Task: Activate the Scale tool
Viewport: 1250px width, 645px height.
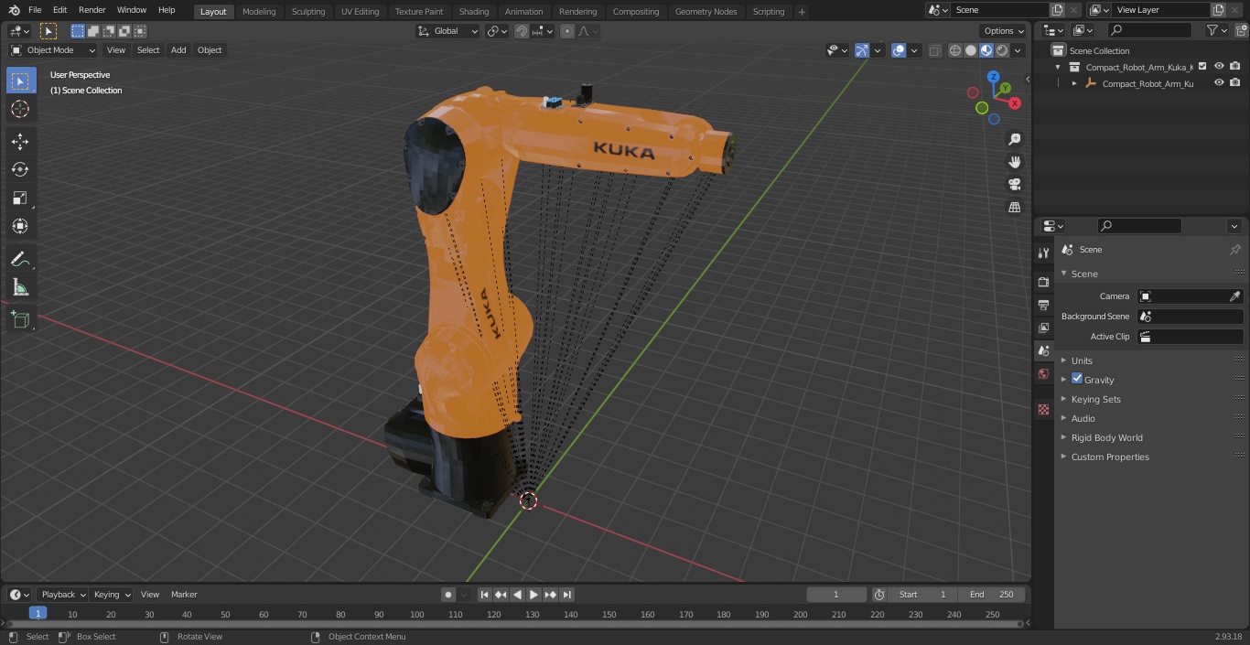Action: click(x=20, y=198)
